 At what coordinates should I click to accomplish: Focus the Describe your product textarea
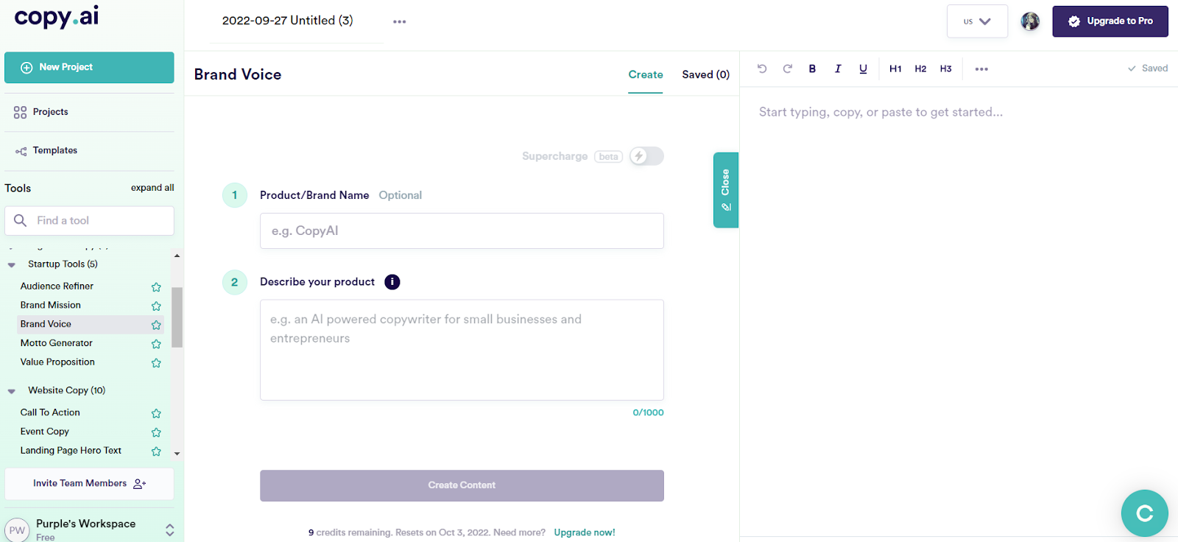[x=462, y=350]
